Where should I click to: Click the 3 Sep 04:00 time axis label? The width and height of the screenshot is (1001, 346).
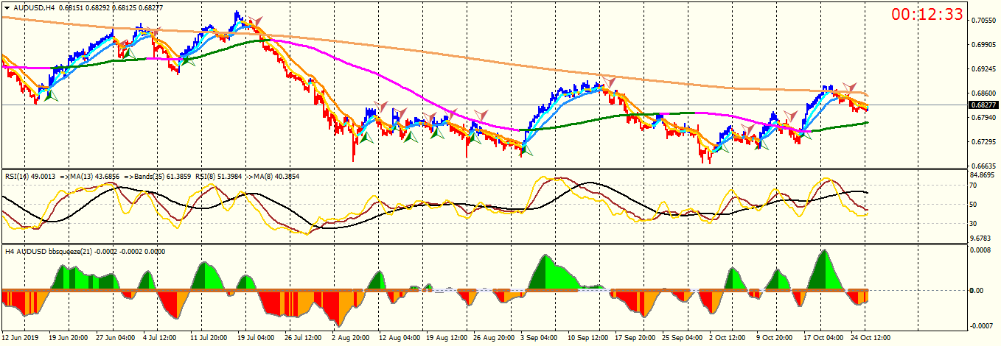[538, 337]
